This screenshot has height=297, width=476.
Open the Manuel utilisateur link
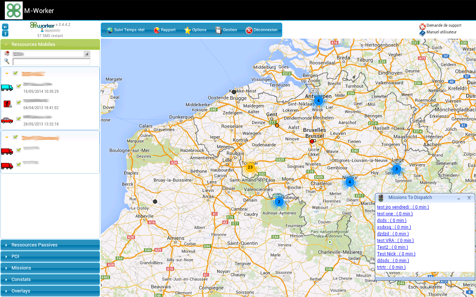(441, 32)
